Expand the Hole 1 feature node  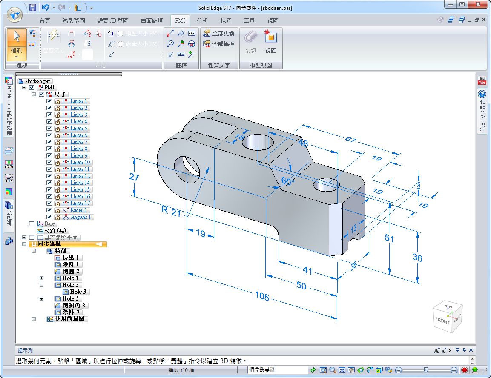[x=41, y=278]
